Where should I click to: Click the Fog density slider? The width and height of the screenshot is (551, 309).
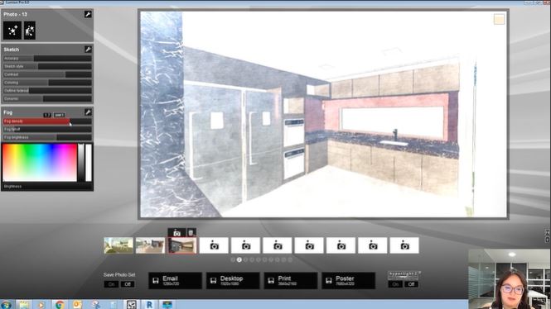tap(47, 121)
